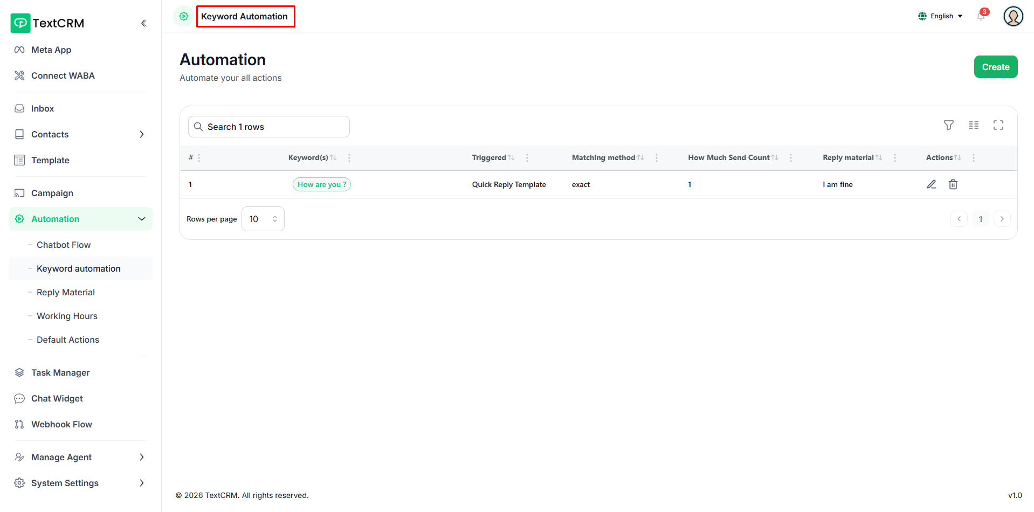1034x512 pixels.
Task: Click the How are you ? keyword tag
Action: click(x=321, y=184)
